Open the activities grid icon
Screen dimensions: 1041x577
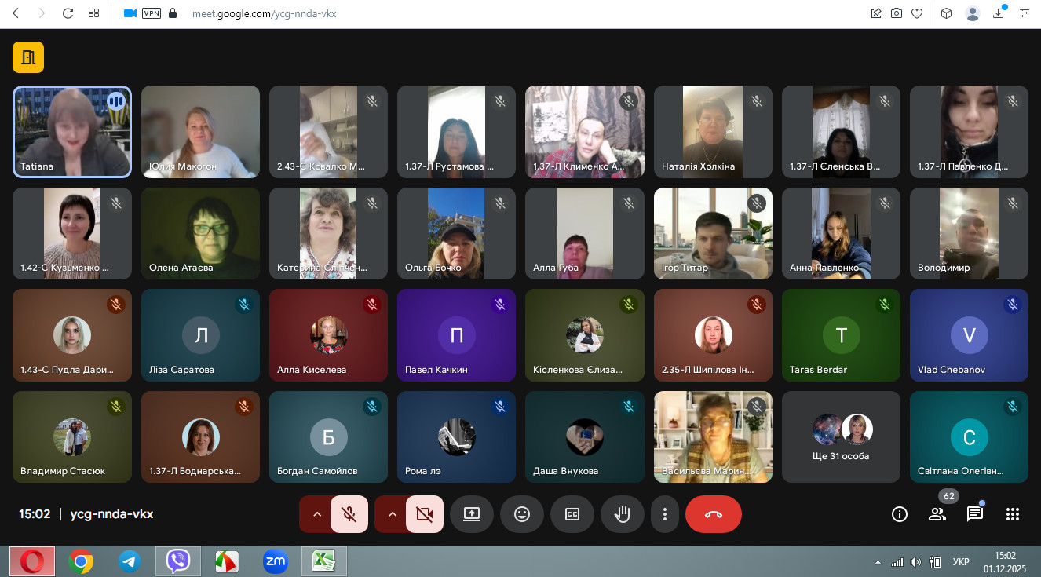point(1013,514)
